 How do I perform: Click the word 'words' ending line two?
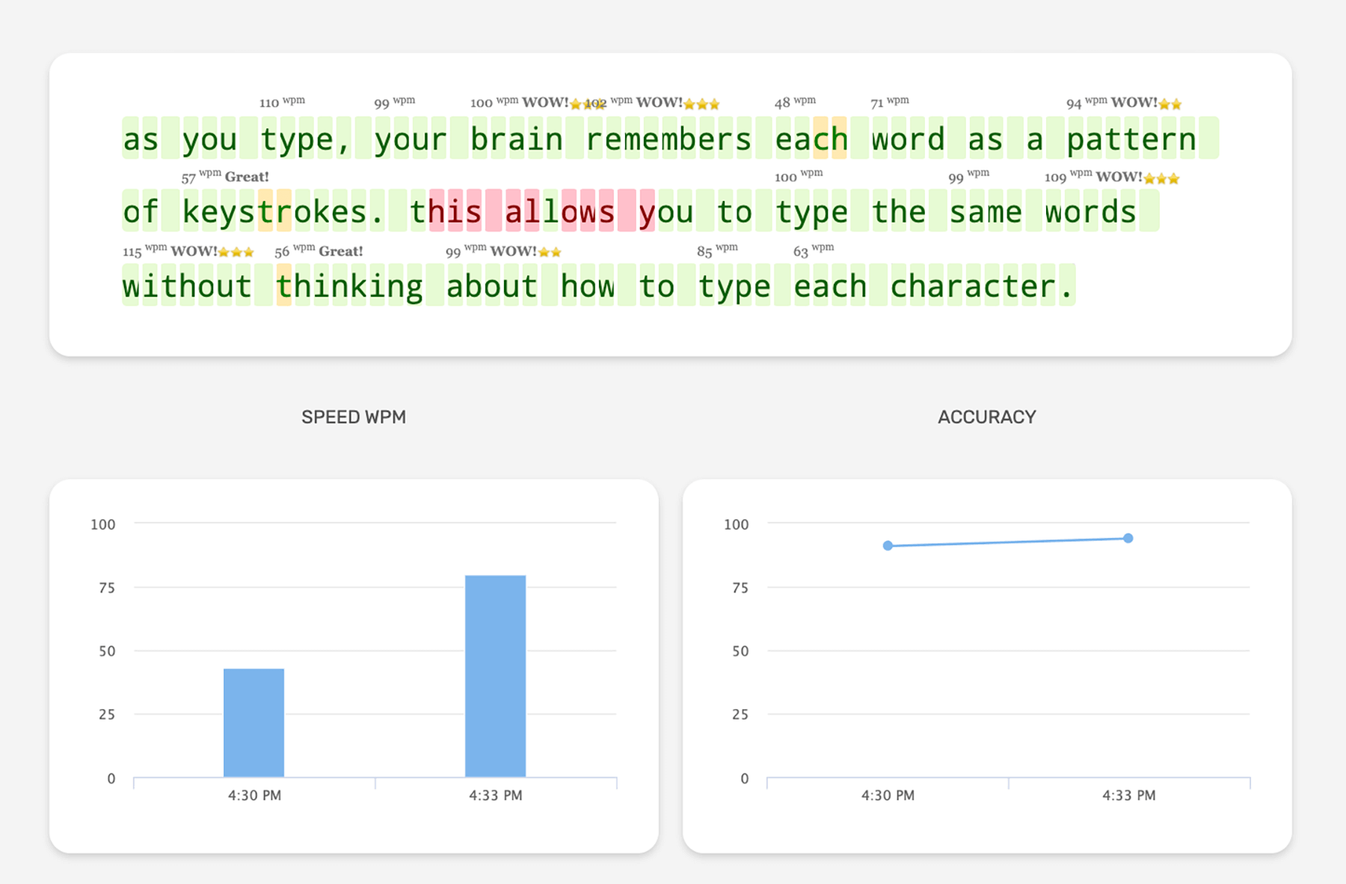[1091, 212]
